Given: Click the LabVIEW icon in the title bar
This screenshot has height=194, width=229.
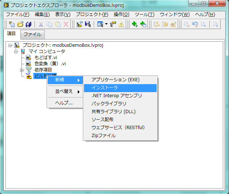Looking at the screenshot, I should pyautogui.click(x=6, y=5).
